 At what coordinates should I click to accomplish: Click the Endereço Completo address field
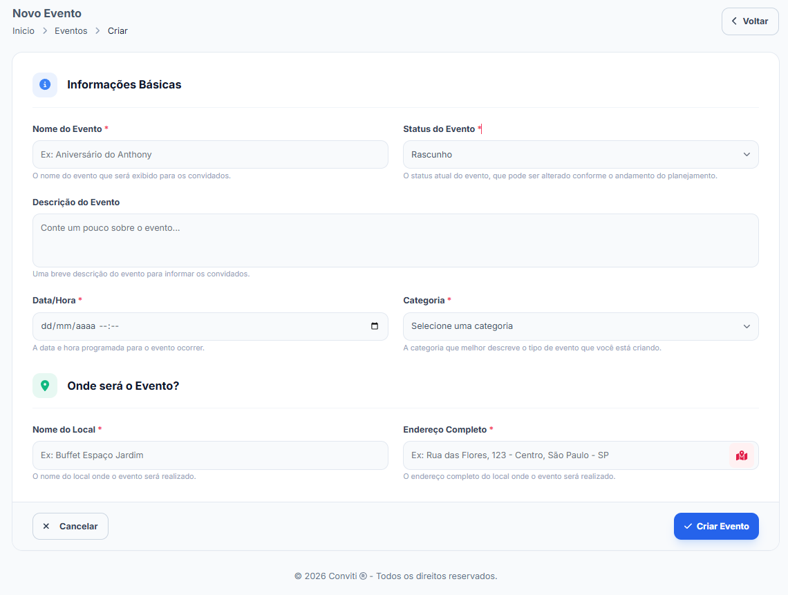pos(563,455)
